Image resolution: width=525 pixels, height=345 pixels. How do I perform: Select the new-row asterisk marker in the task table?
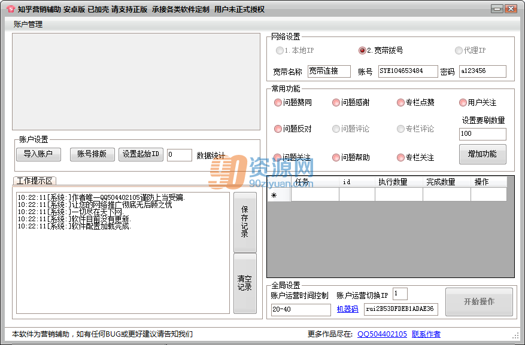(279, 194)
